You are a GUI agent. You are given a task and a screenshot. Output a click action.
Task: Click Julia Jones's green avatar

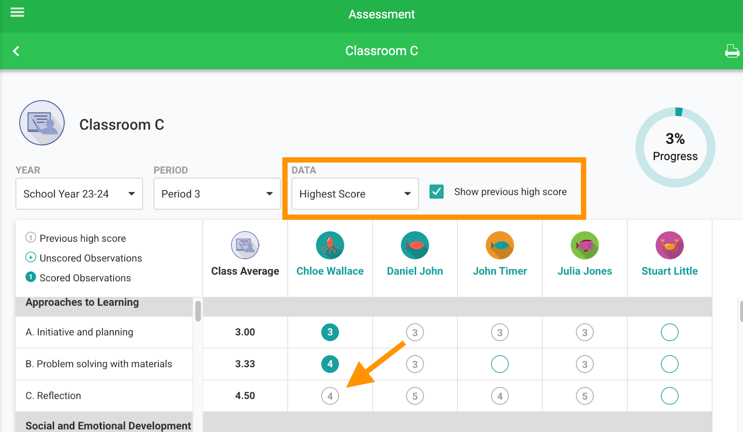tap(585, 245)
